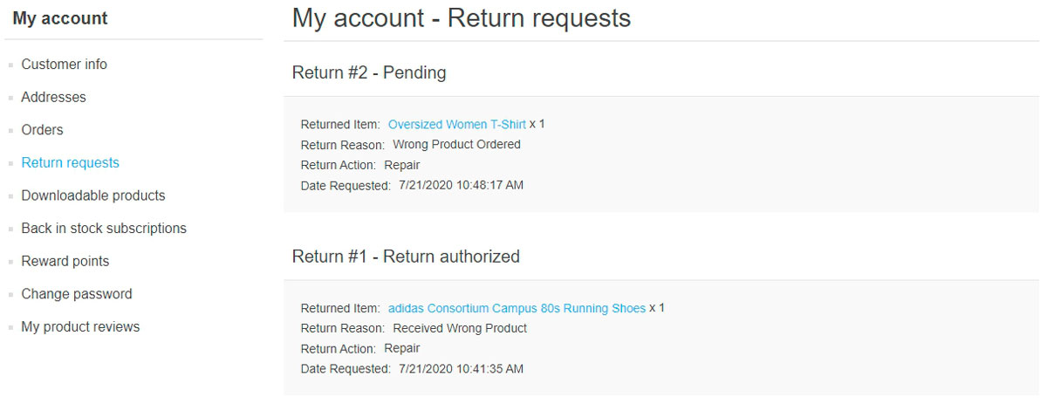The height and width of the screenshot is (404, 1047).
Task: Click the Received Wrong Product reason text
Action: pos(460,328)
